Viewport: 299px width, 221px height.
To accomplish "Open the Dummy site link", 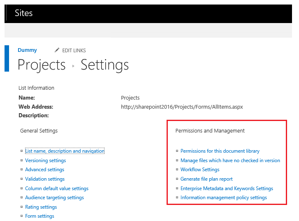I will 27,50.
